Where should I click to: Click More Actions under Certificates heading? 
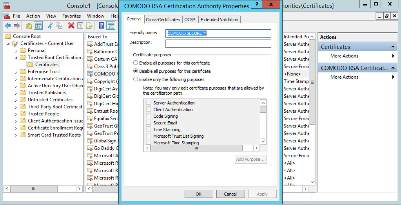(344, 56)
